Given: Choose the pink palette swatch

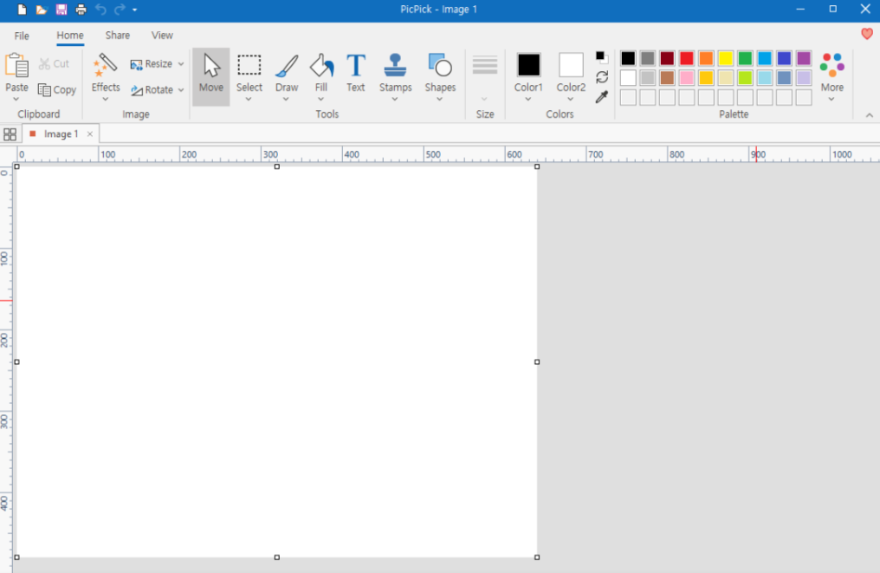Looking at the screenshot, I should click(686, 77).
